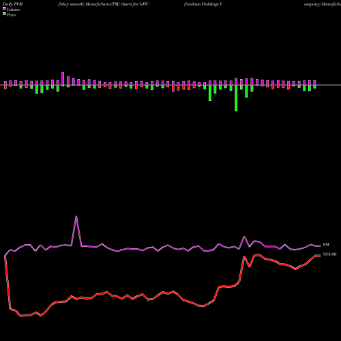Click the green-red Price legend swatch
Screen dimensions: 341x341
tap(4, 14)
